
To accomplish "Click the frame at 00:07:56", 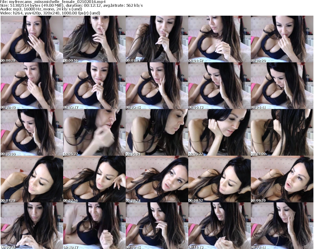I will click(94, 179).
